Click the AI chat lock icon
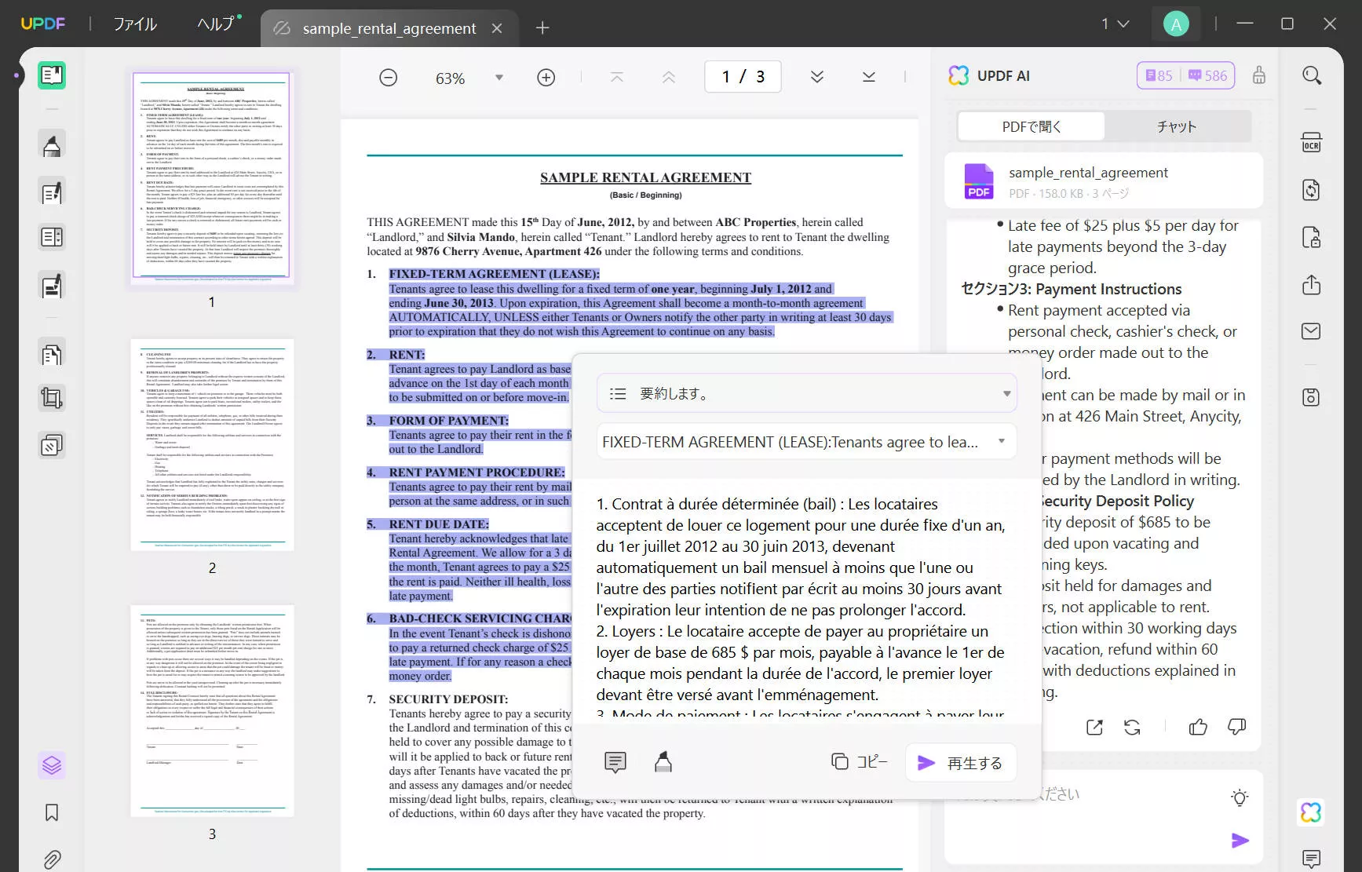The image size is (1362, 872). click(1259, 75)
